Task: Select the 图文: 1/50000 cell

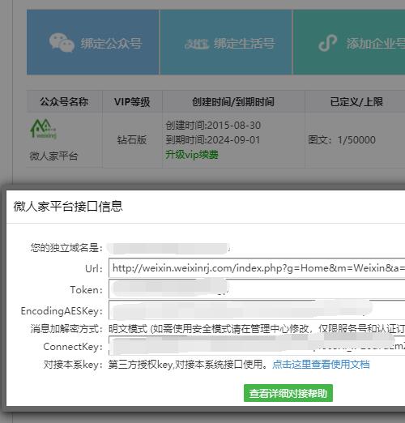Action: [x=342, y=140]
